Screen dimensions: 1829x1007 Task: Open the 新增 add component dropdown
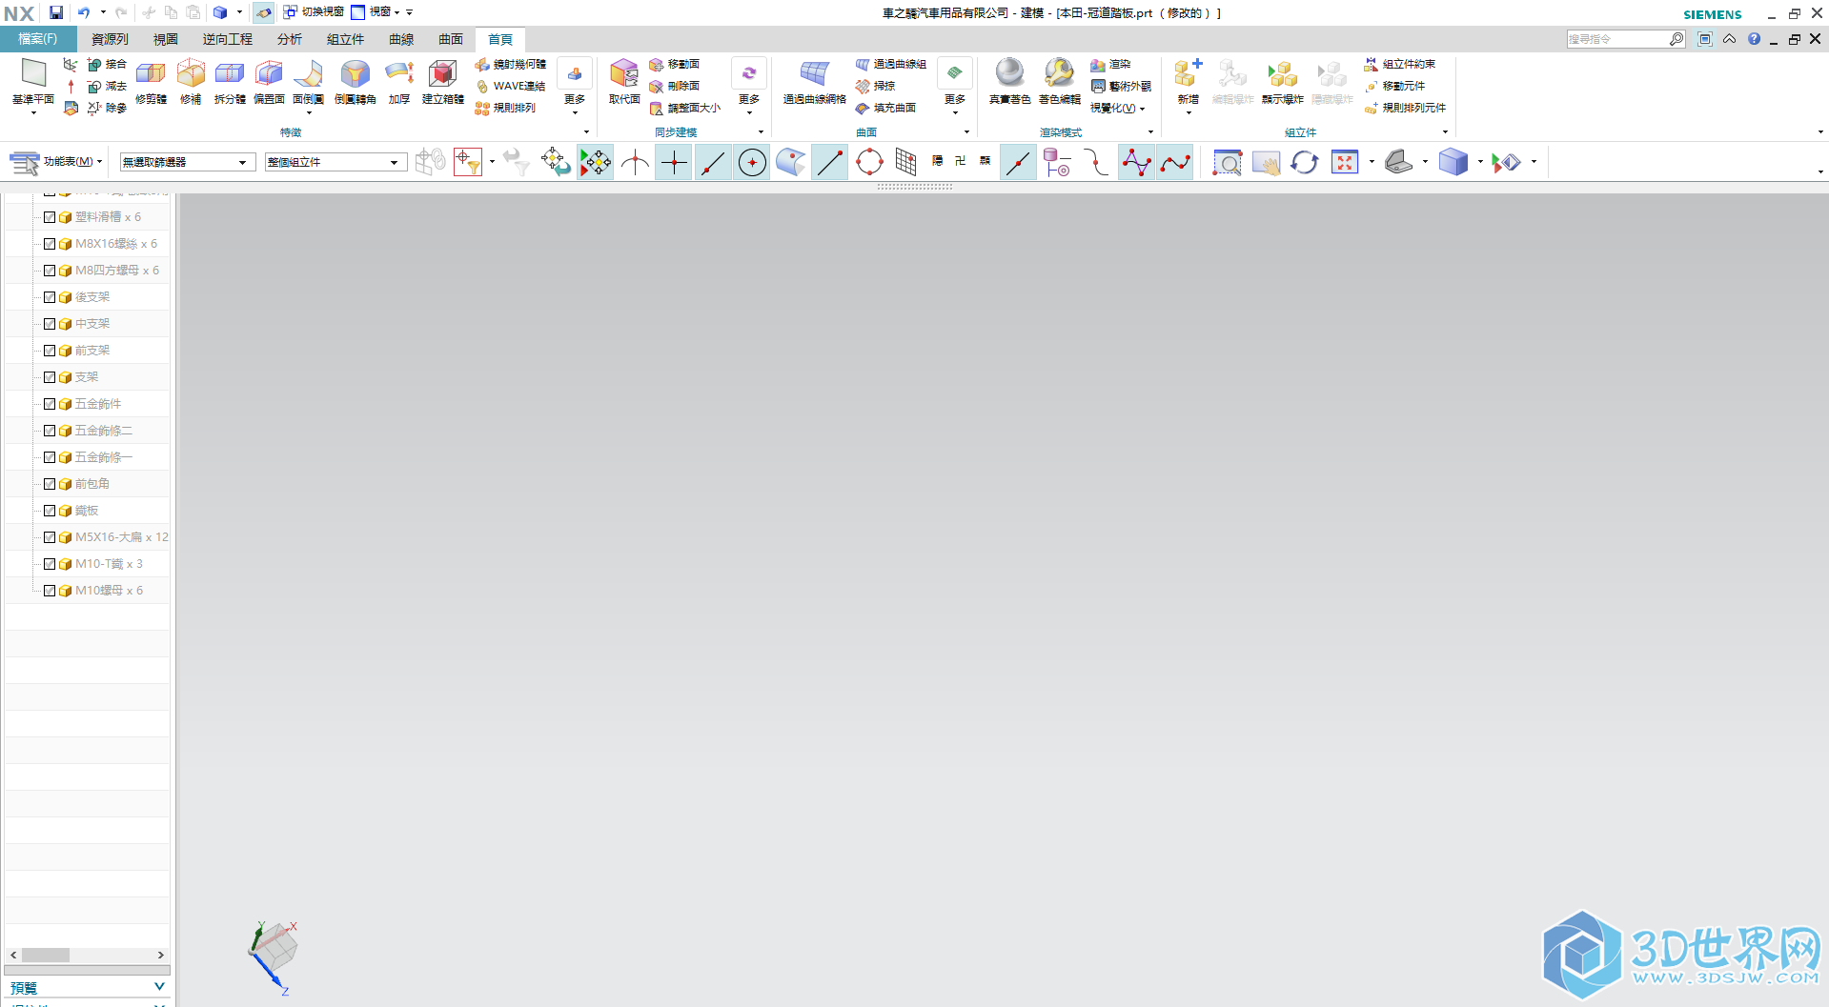pyautogui.click(x=1188, y=88)
